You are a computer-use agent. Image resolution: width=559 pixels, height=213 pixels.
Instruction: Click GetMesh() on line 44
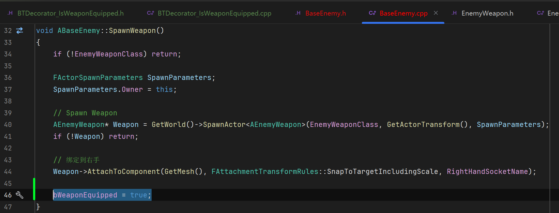click(183, 172)
